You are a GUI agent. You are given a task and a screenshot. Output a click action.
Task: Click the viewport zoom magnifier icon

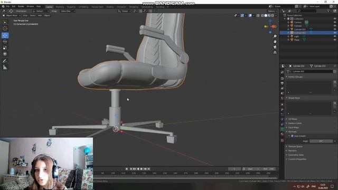275,36
